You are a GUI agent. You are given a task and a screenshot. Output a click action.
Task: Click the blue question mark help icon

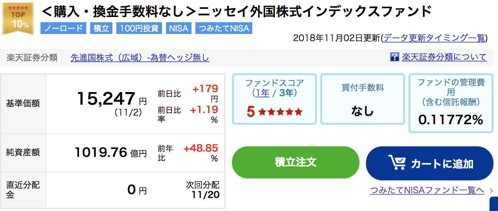(394, 57)
